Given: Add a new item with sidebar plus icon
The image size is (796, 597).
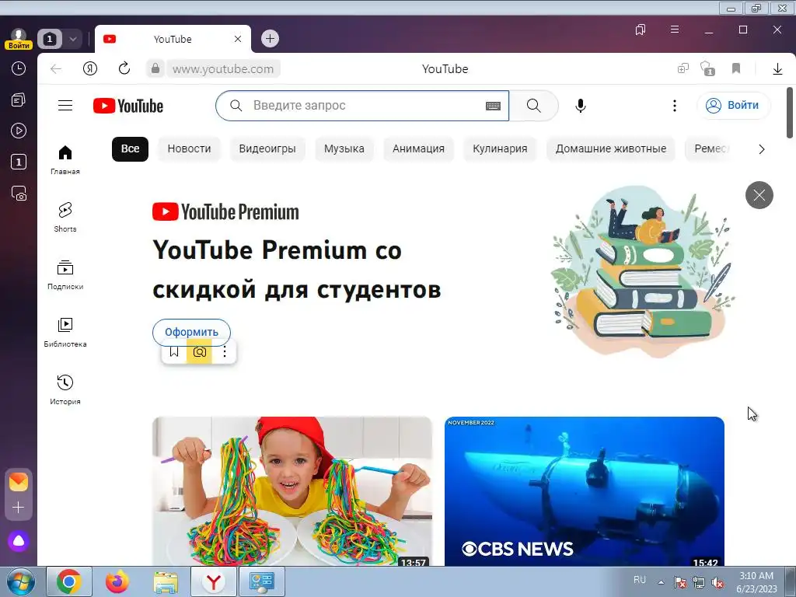Looking at the screenshot, I should click(x=19, y=507).
